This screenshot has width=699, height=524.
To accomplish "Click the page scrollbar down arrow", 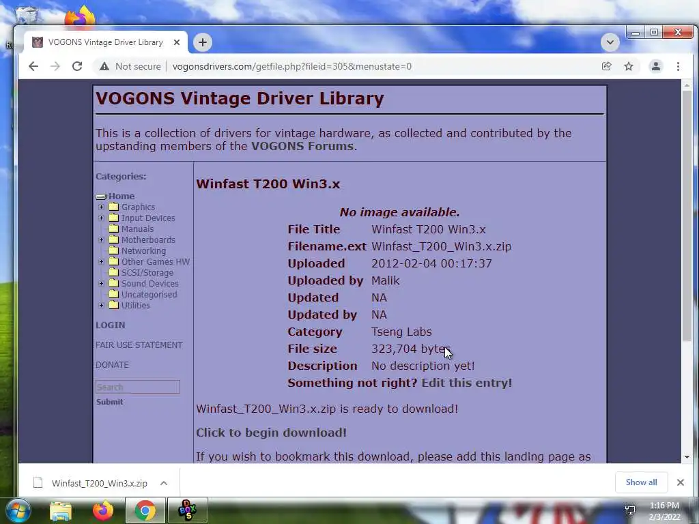I will (687, 457).
